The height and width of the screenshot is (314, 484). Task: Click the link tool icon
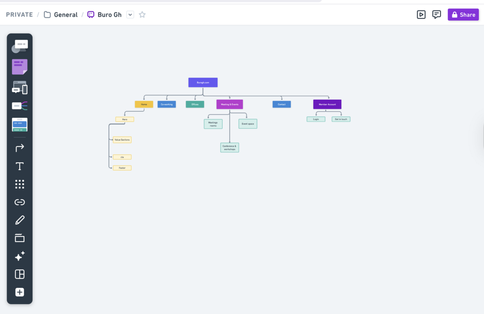(19, 202)
